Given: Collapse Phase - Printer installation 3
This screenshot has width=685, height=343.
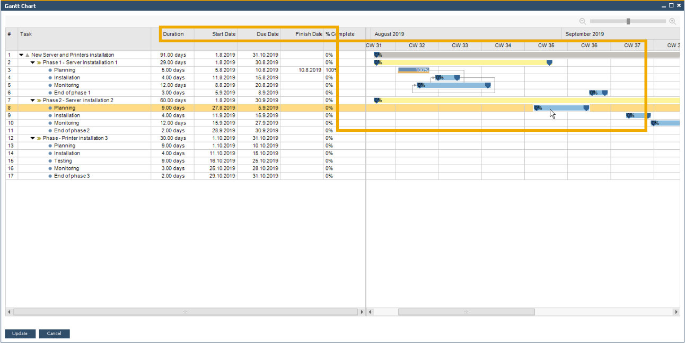Looking at the screenshot, I should [x=32, y=138].
